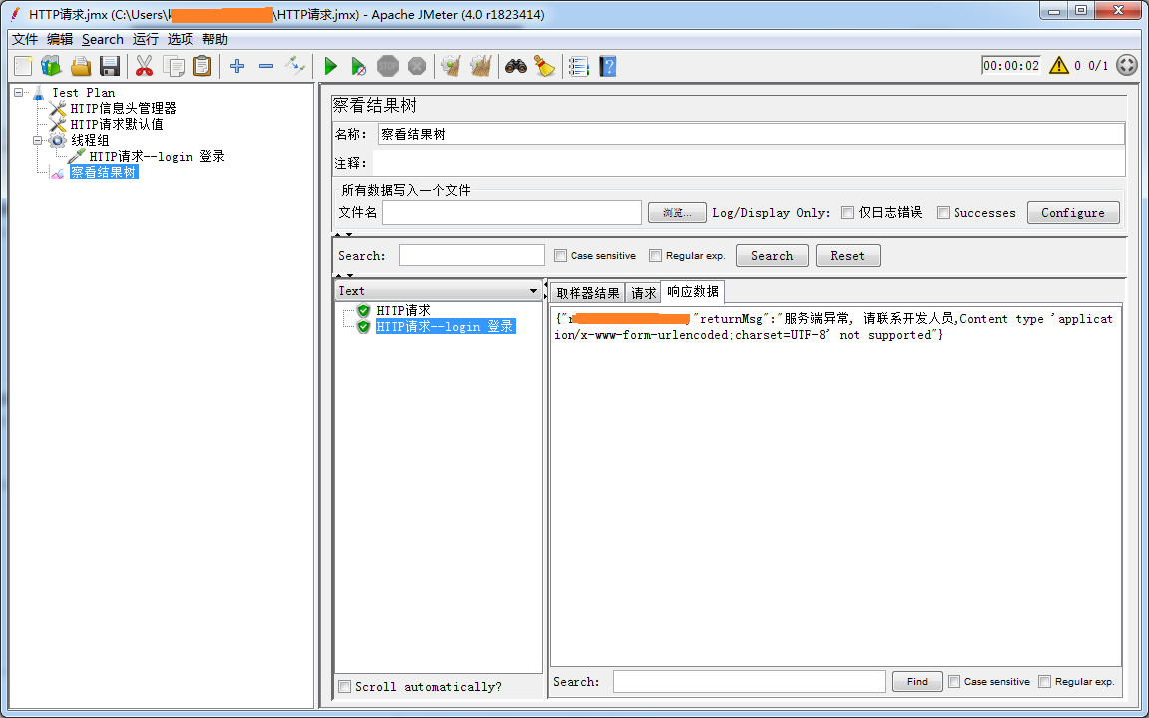Collapse all nodes with the minus icon

(x=266, y=66)
